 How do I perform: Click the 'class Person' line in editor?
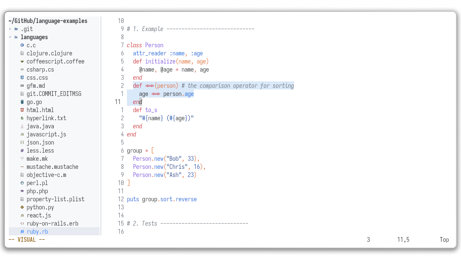coord(145,45)
